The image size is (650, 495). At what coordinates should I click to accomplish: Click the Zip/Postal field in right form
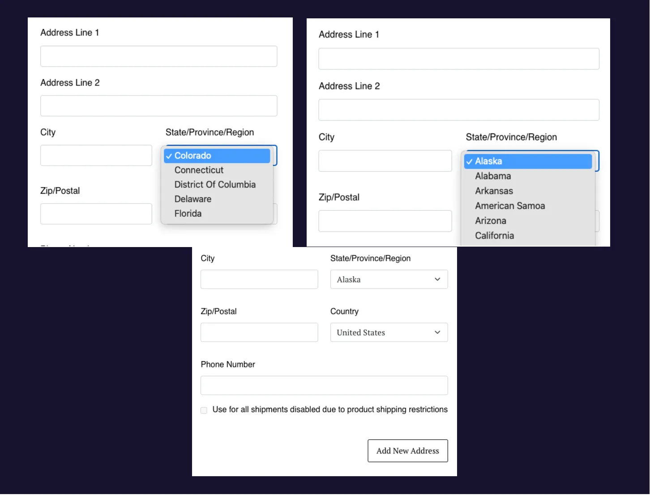[385, 221]
